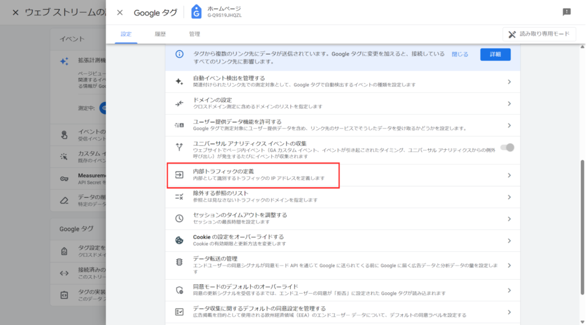Click the Google tag logo icon for ホームページ
Screen dimensions: 586x325
(x=196, y=12)
